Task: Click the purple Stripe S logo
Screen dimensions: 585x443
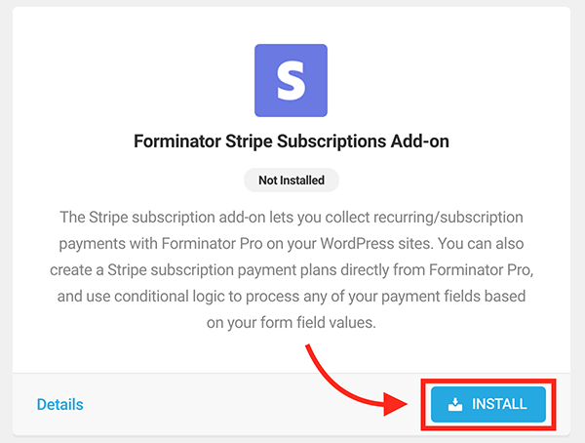Action: (x=292, y=81)
